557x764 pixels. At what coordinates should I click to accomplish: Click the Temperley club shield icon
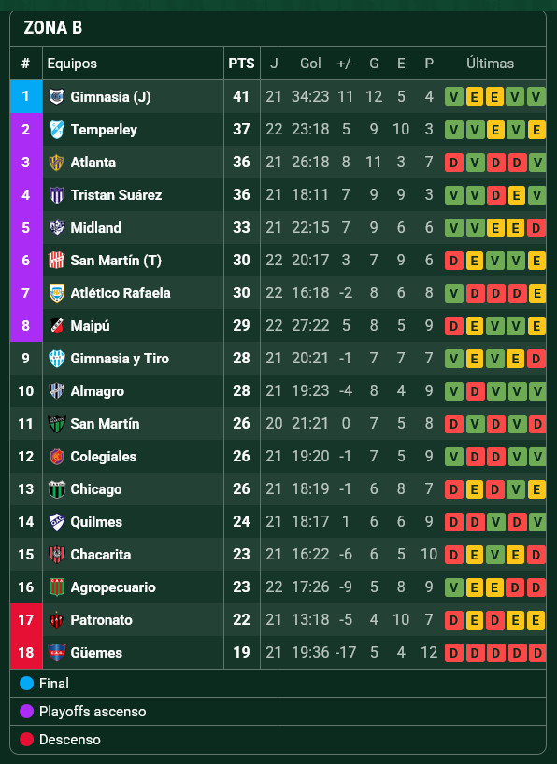57,129
